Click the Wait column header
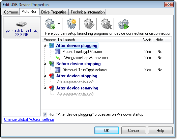The width and height of the screenshot is (177, 139). pyautogui.click(x=147, y=40)
